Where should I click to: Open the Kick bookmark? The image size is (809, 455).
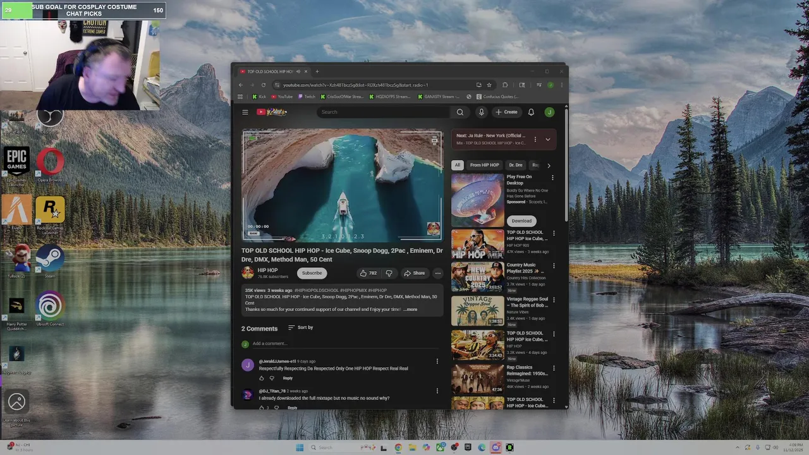259,97
